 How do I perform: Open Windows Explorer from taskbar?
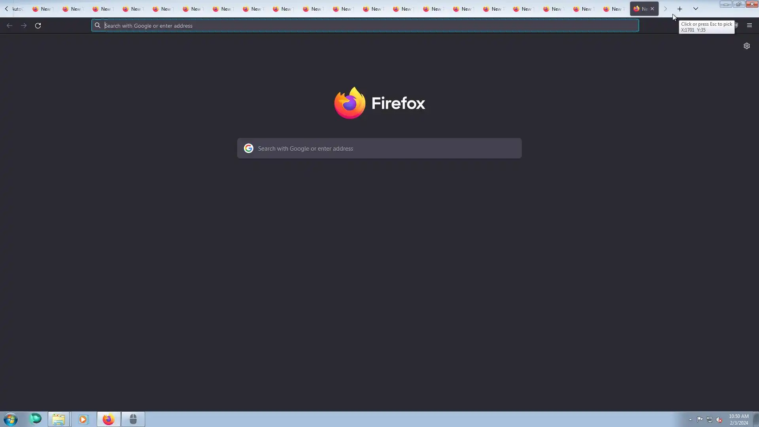pos(59,419)
